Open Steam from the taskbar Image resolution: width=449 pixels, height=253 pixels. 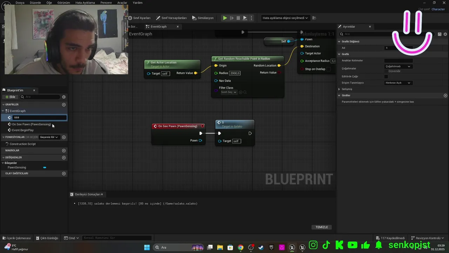tap(261, 247)
